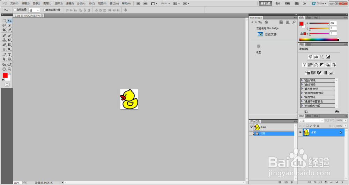Screen dimensions: 349x185
Task: Toggle lock image pixels brush icon
Action: pos(311,126)
